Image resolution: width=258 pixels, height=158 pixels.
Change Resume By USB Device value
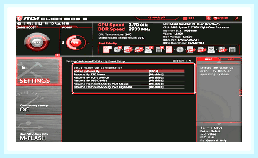pyautogui.click(x=156, y=81)
